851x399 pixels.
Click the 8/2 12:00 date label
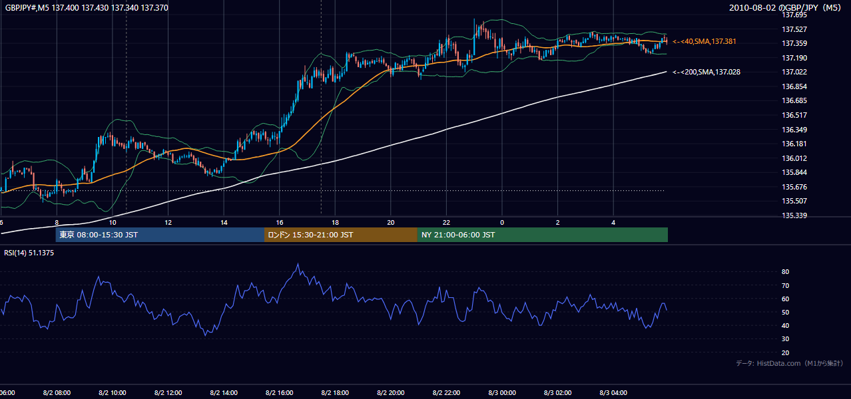point(168,393)
